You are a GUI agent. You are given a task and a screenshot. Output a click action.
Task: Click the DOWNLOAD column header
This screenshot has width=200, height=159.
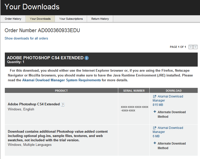coord(174,91)
